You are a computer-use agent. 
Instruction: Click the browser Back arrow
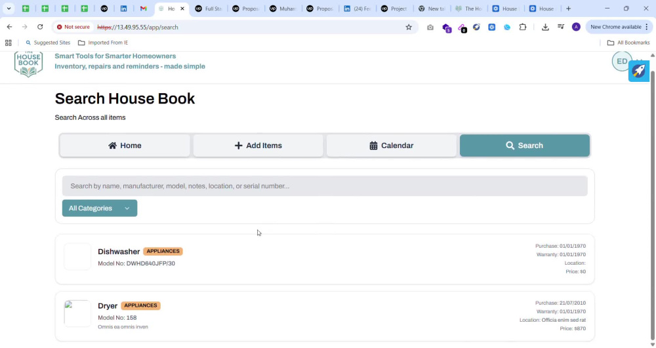[x=9, y=27]
